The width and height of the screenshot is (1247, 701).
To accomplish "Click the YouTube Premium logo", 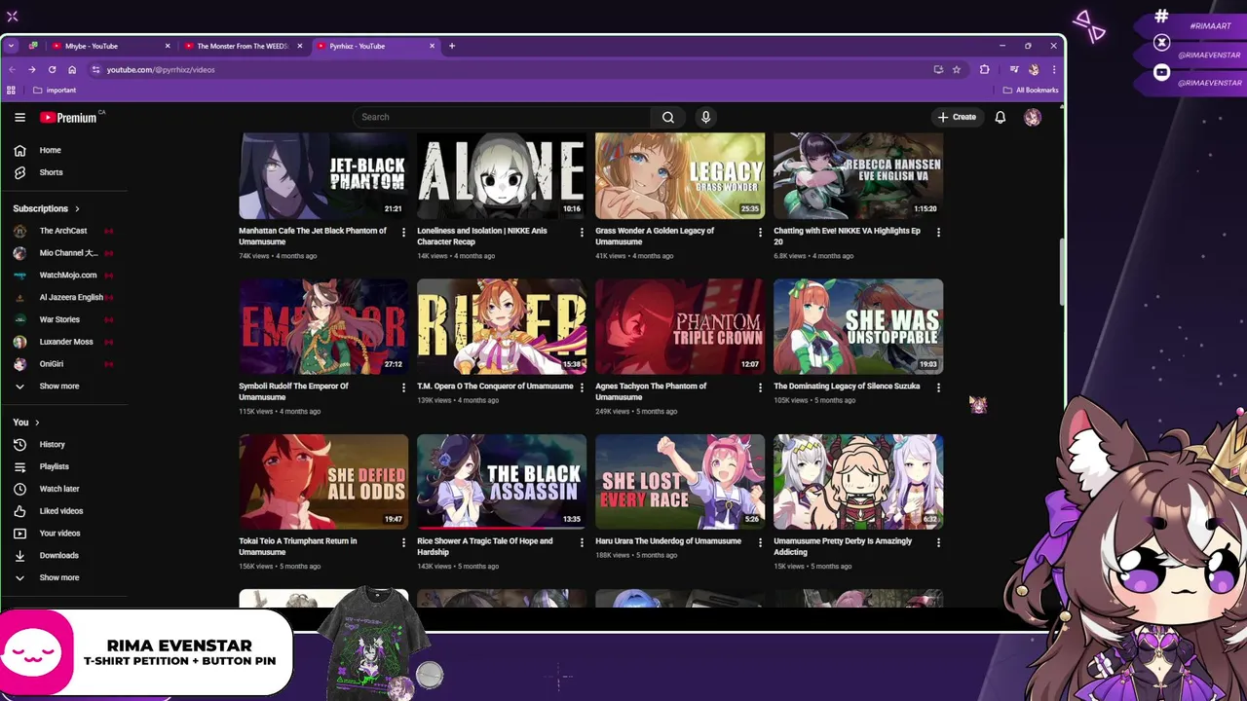I will tap(70, 117).
